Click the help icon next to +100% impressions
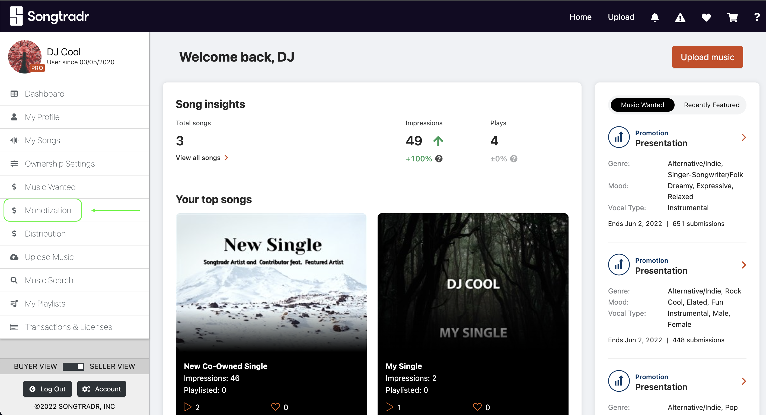This screenshot has width=766, height=415. (x=439, y=159)
